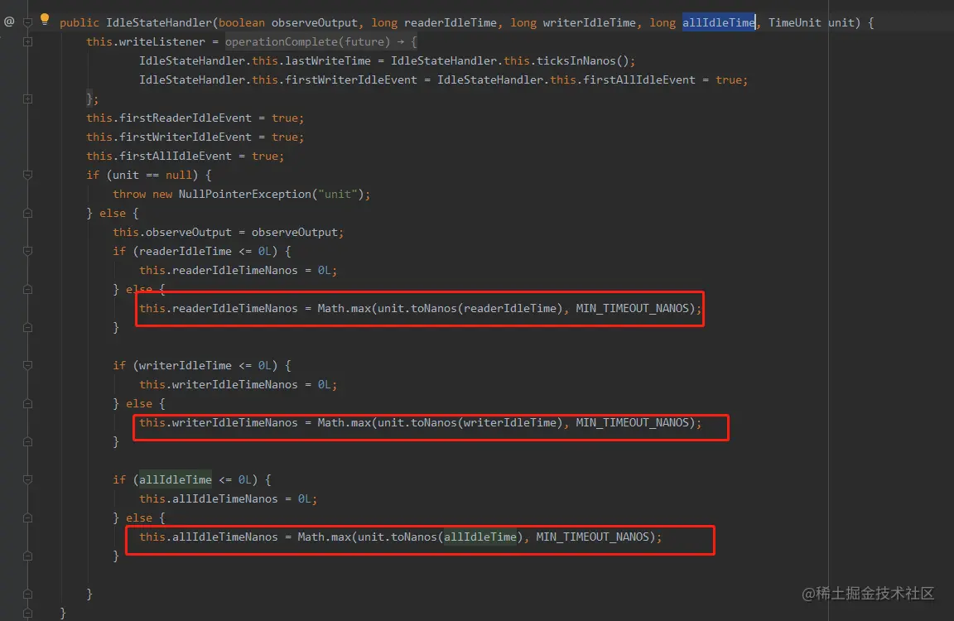Click the 'null' keyword in the unit check

tap(179, 176)
